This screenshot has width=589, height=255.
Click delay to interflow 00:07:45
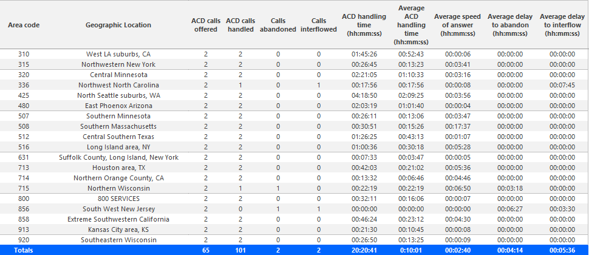pos(562,85)
